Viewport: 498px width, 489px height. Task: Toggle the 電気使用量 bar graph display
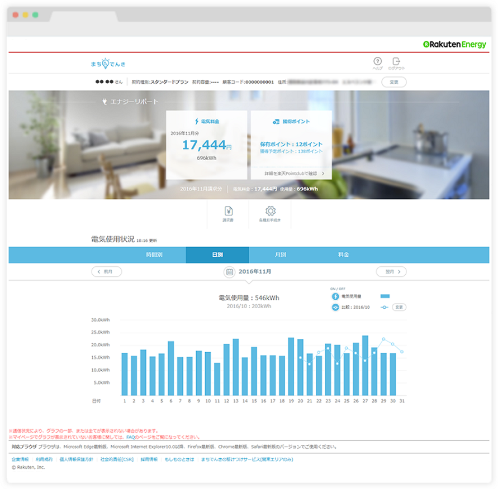385,296
